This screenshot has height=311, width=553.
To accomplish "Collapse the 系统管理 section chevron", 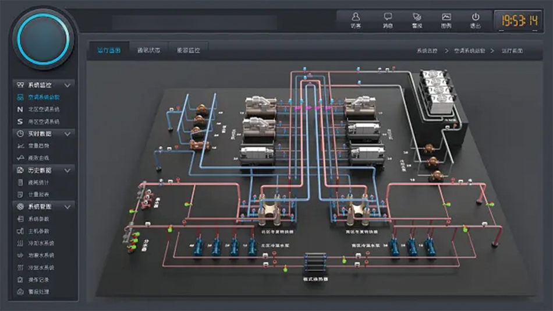I will [68, 207].
